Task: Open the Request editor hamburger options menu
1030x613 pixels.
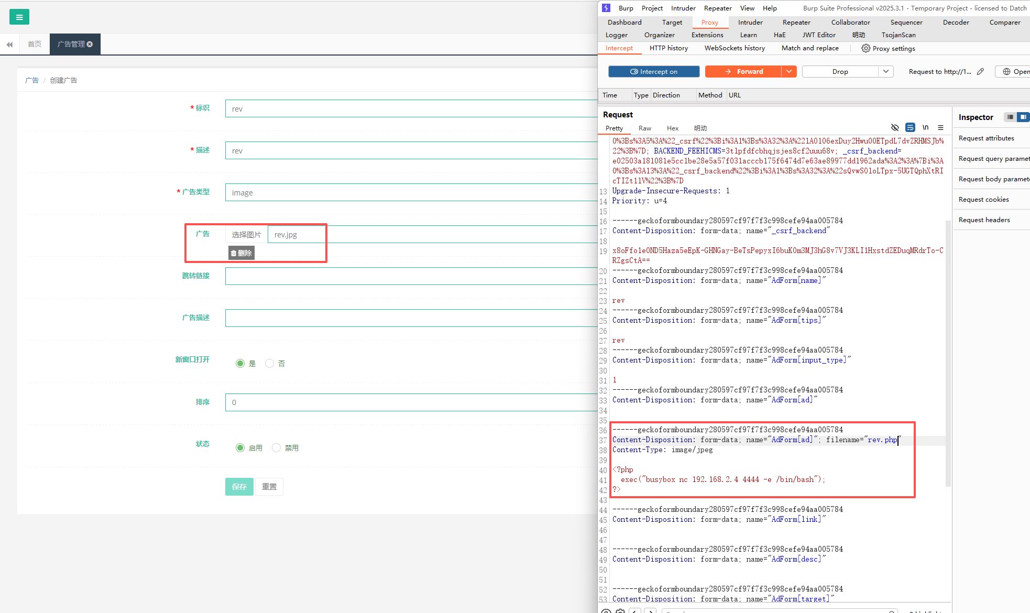Action: coord(940,127)
